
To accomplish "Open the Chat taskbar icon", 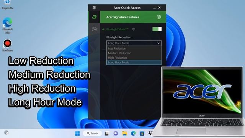I will (x=116, y=133).
